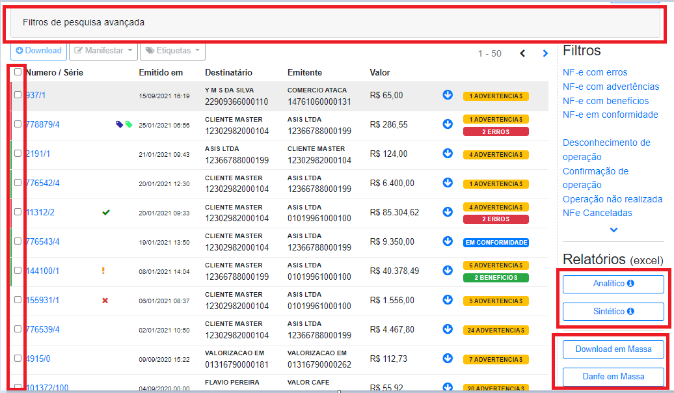674x393 pixels.
Task: Open the Etiquetas dropdown
Action: (x=172, y=51)
